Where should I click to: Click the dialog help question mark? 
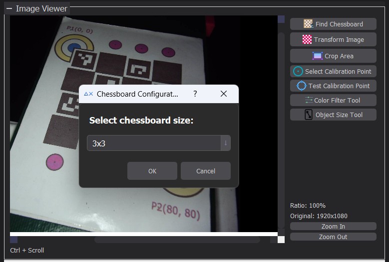click(x=195, y=94)
